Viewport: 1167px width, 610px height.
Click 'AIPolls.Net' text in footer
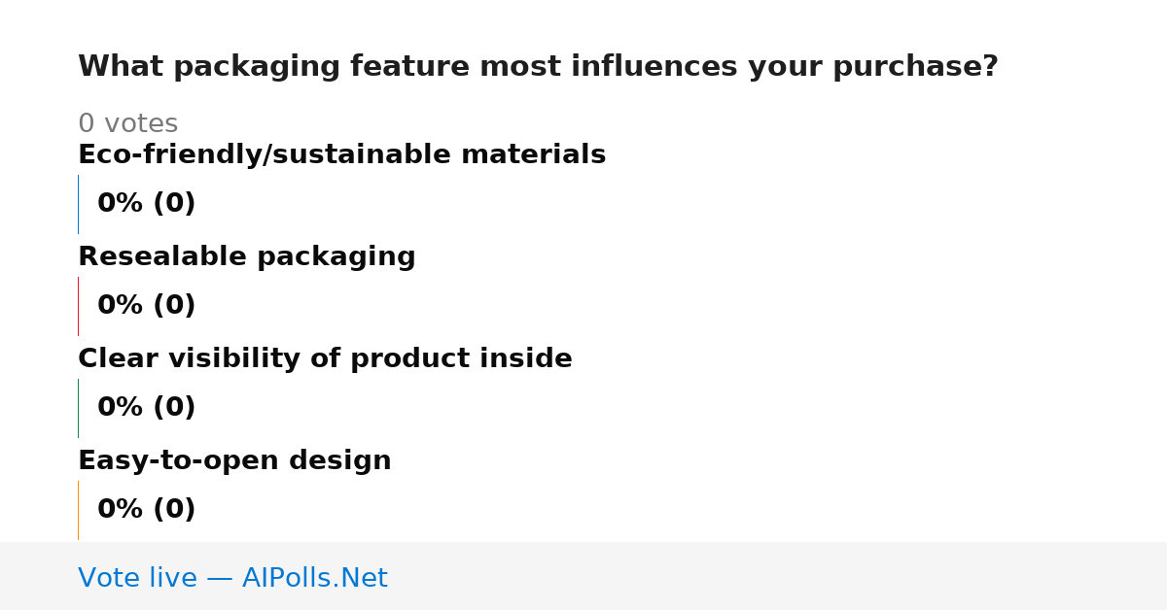pos(314,579)
